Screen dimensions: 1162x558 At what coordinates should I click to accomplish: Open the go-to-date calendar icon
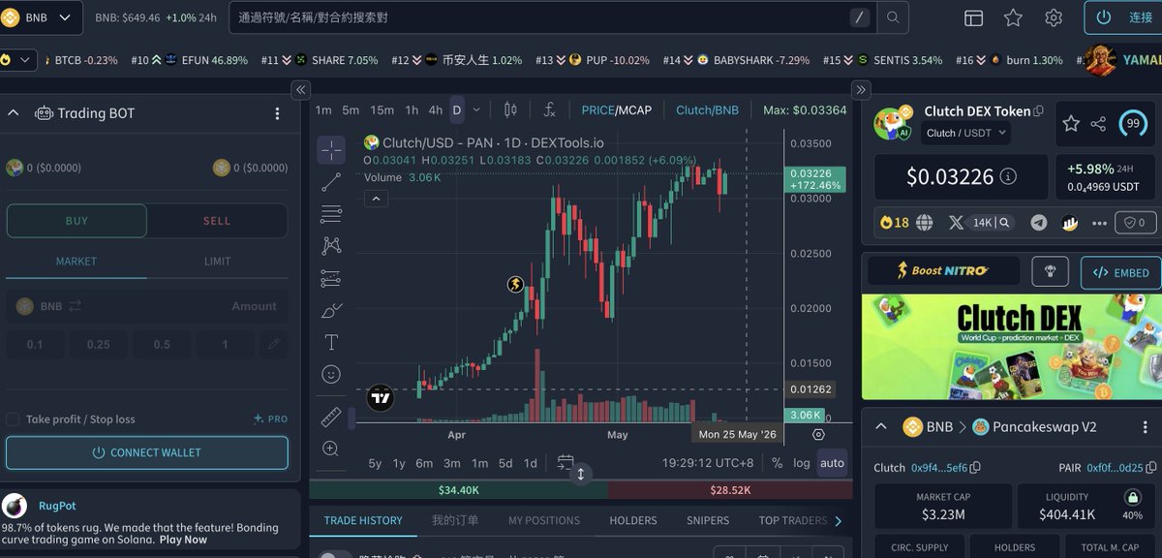566,463
